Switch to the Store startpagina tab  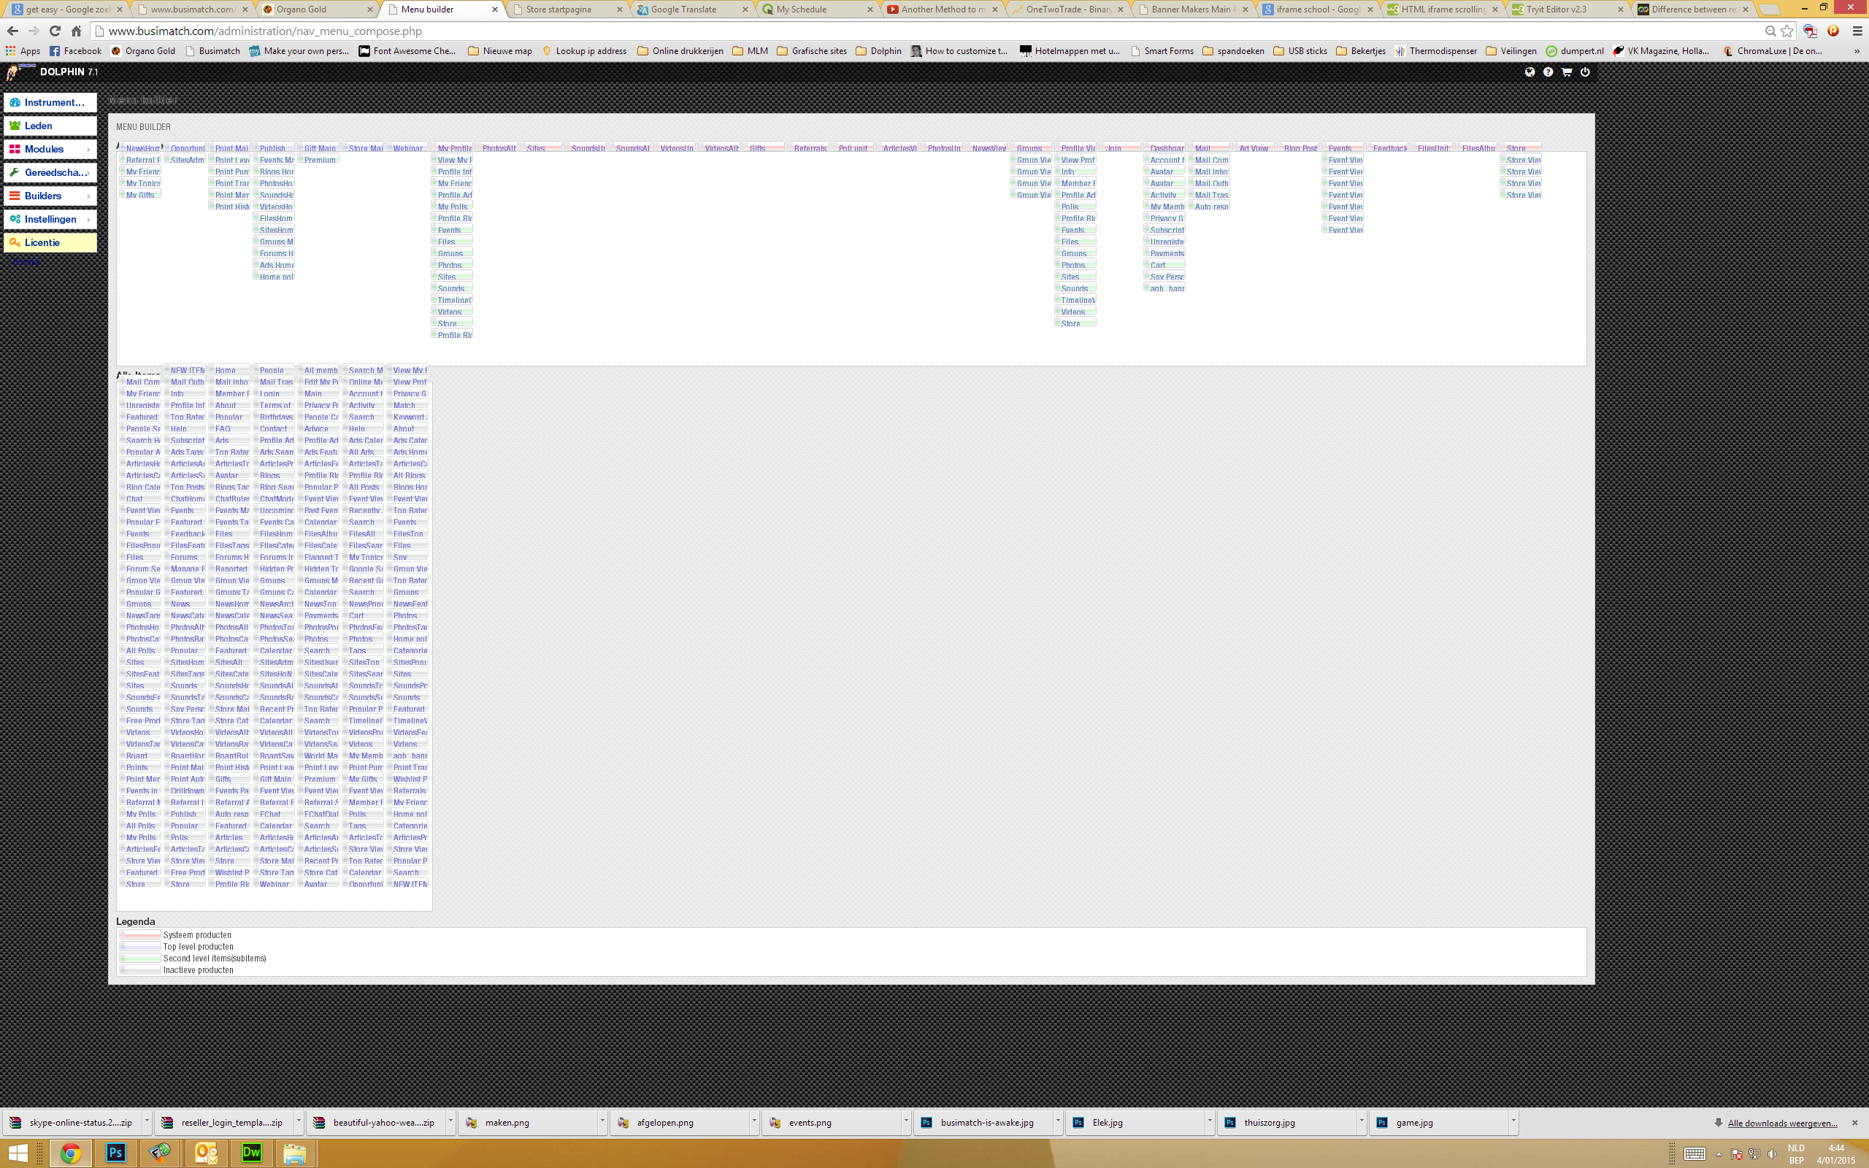(559, 9)
